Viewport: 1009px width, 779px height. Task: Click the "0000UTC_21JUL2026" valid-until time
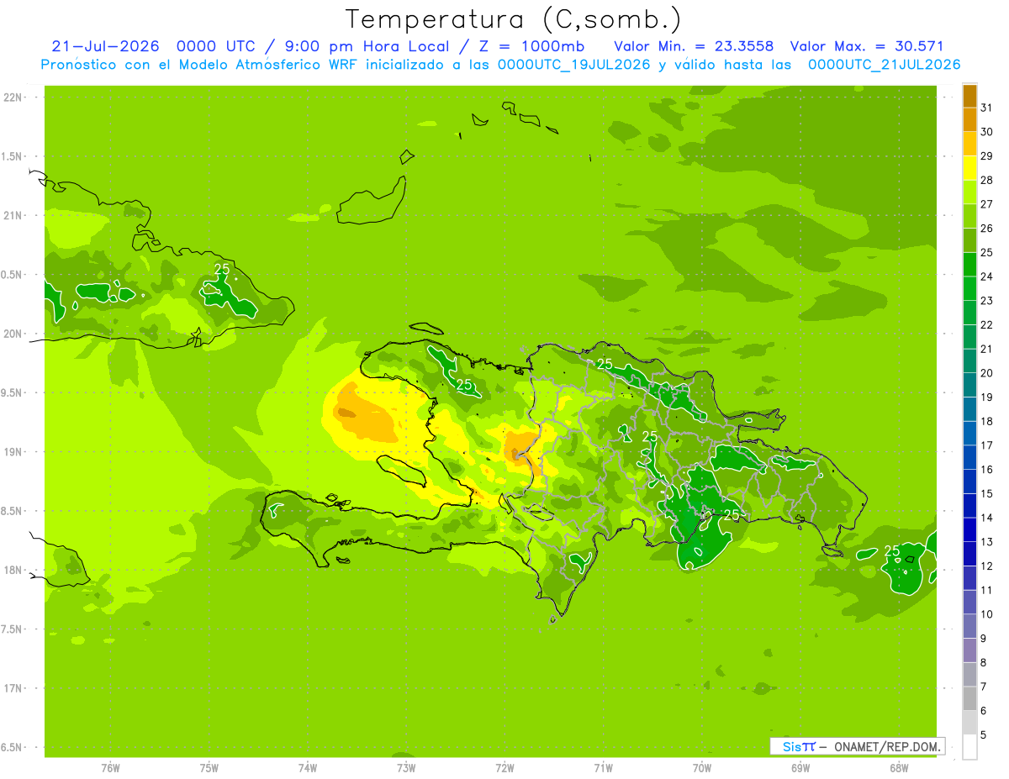point(884,65)
